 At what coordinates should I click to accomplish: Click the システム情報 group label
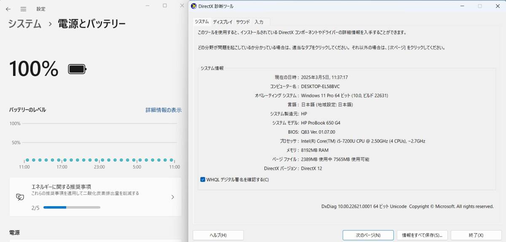click(212, 68)
